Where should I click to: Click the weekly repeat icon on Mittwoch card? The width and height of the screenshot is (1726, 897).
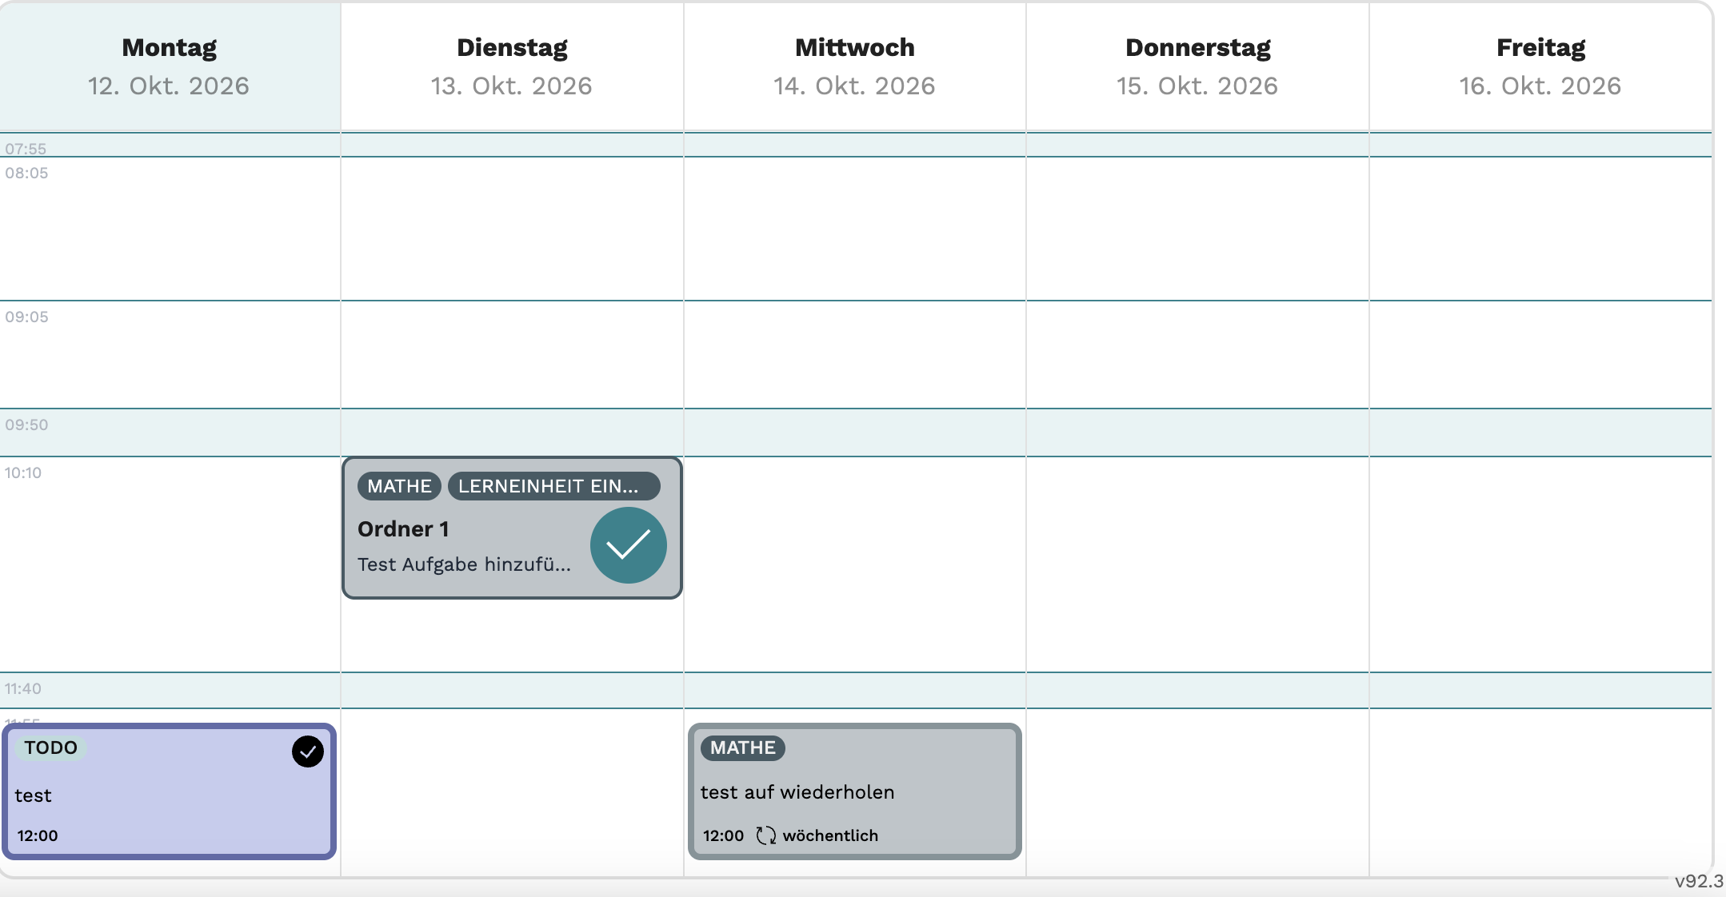point(765,835)
